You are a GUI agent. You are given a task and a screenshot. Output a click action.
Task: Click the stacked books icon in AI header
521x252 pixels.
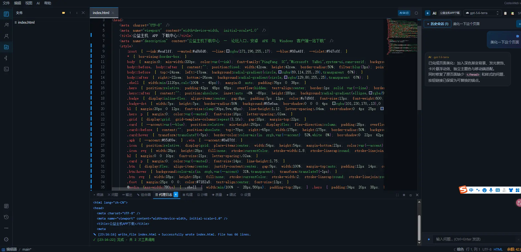[512, 13]
